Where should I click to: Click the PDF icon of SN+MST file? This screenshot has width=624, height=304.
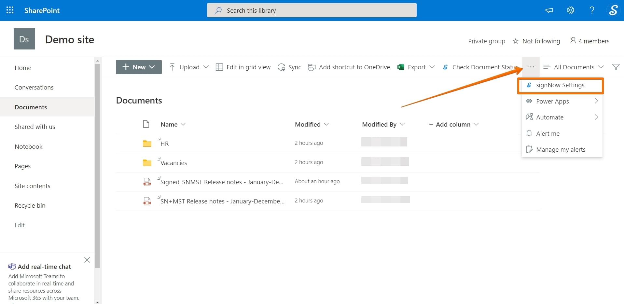[147, 201]
